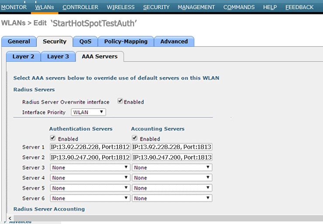The image size is (323, 224).
Task: Toggle Radius Server Overwrite interface checkbox
Action: point(120,102)
